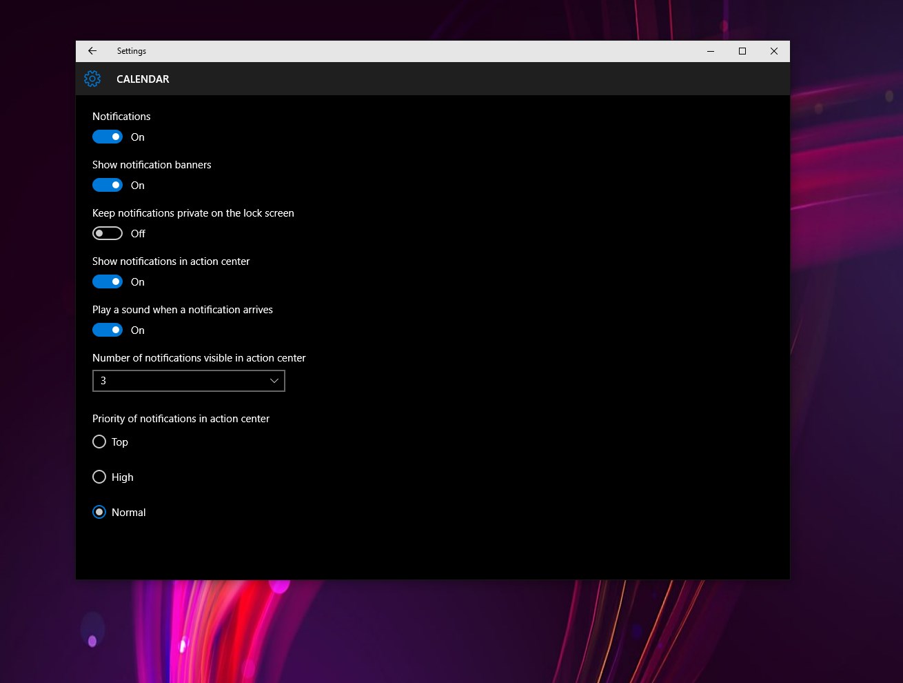
Task: Choose High priority for notifications
Action: click(x=99, y=477)
